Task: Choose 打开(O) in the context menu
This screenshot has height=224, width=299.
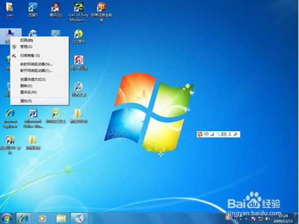Action: point(26,40)
